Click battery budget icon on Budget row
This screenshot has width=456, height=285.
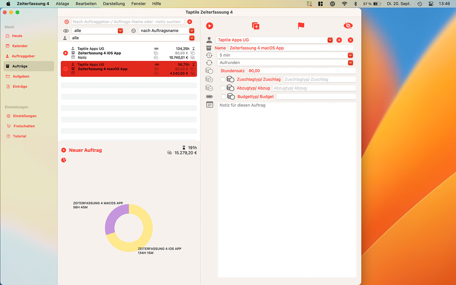coord(209,97)
